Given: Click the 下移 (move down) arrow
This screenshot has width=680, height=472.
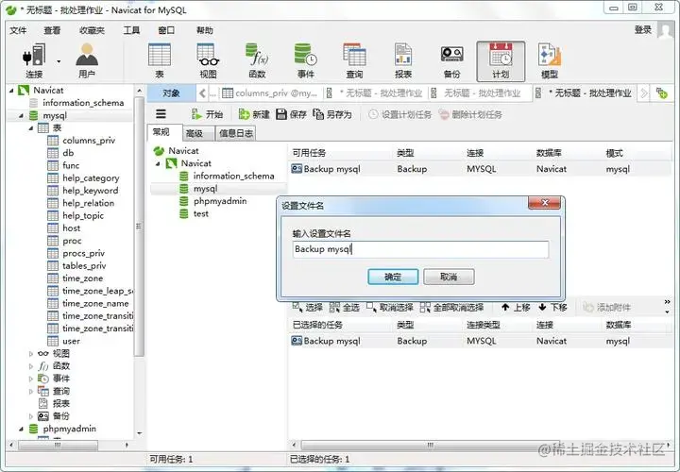Looking at the screenshot, I should tap(552, 308).
